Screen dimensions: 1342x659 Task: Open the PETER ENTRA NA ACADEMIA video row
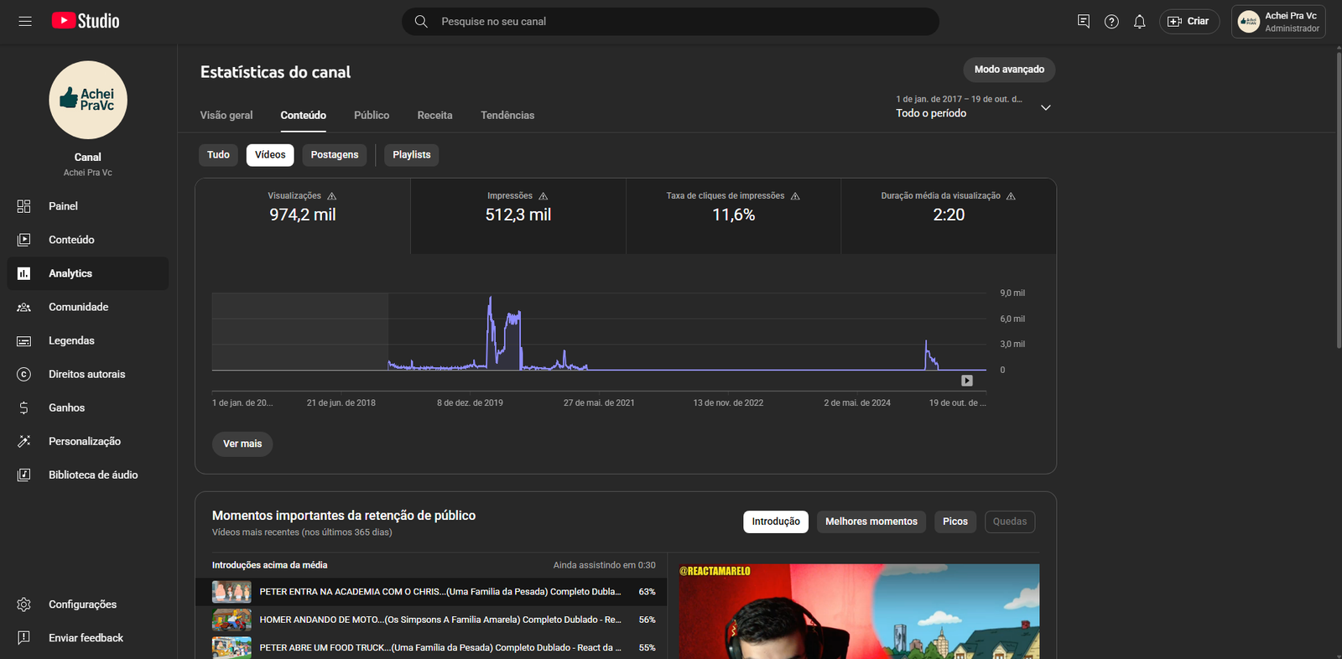click(431, 592)
